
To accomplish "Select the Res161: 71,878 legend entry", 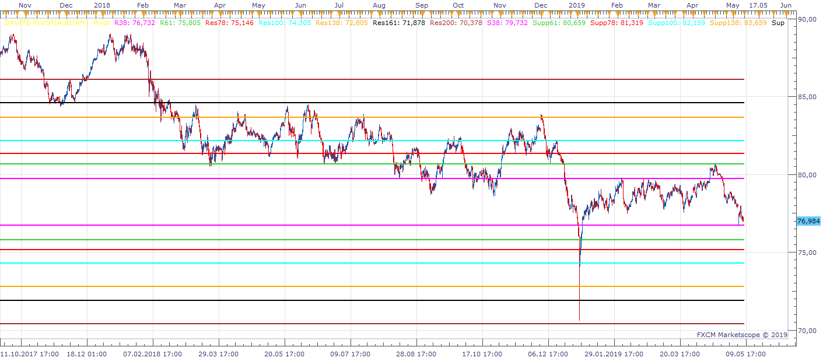I will point(399,23).
